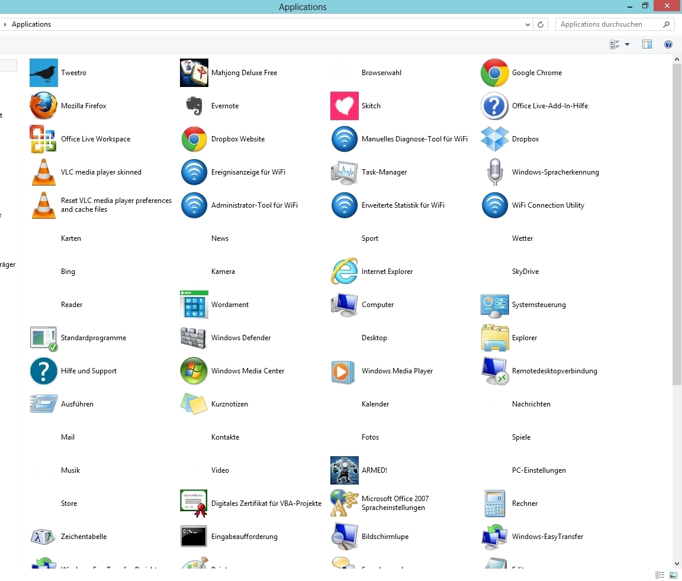The image size is (682, 581).
Task: Select the Karten app label
Action: point(71,238)
